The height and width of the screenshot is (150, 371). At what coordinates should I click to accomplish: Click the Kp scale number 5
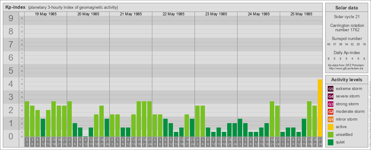click(x=11, y=71)
